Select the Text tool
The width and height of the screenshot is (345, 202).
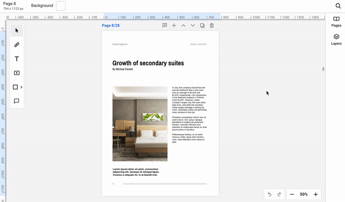pyautogui.click(x=17, y=59)
